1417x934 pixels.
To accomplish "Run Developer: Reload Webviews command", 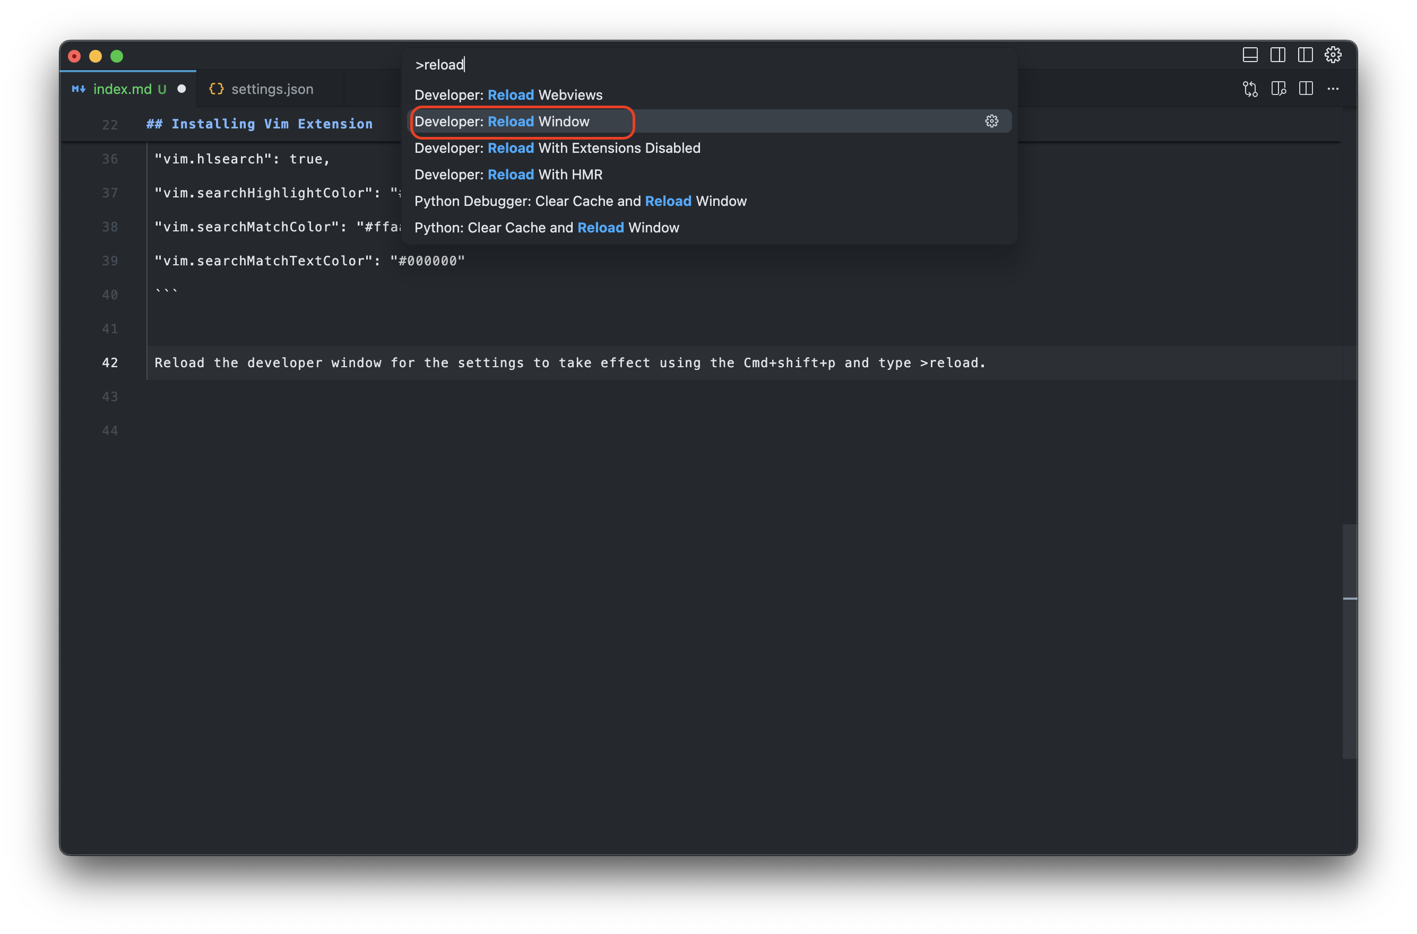I will tap(709, 94).
